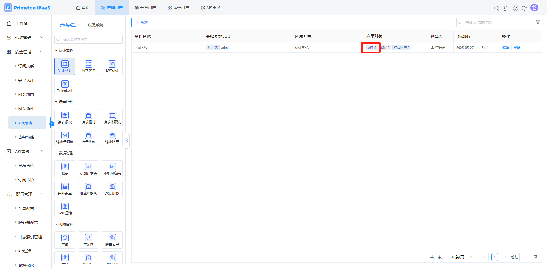Collapse the 安全管理 sidebar menu
The width and height of the screenshot is (547, 269).
[41, 52]
